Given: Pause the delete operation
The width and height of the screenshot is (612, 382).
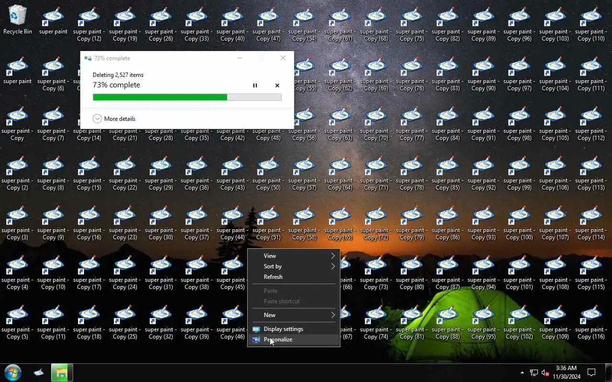Looking at the screenshot, I should coord(255,85).
